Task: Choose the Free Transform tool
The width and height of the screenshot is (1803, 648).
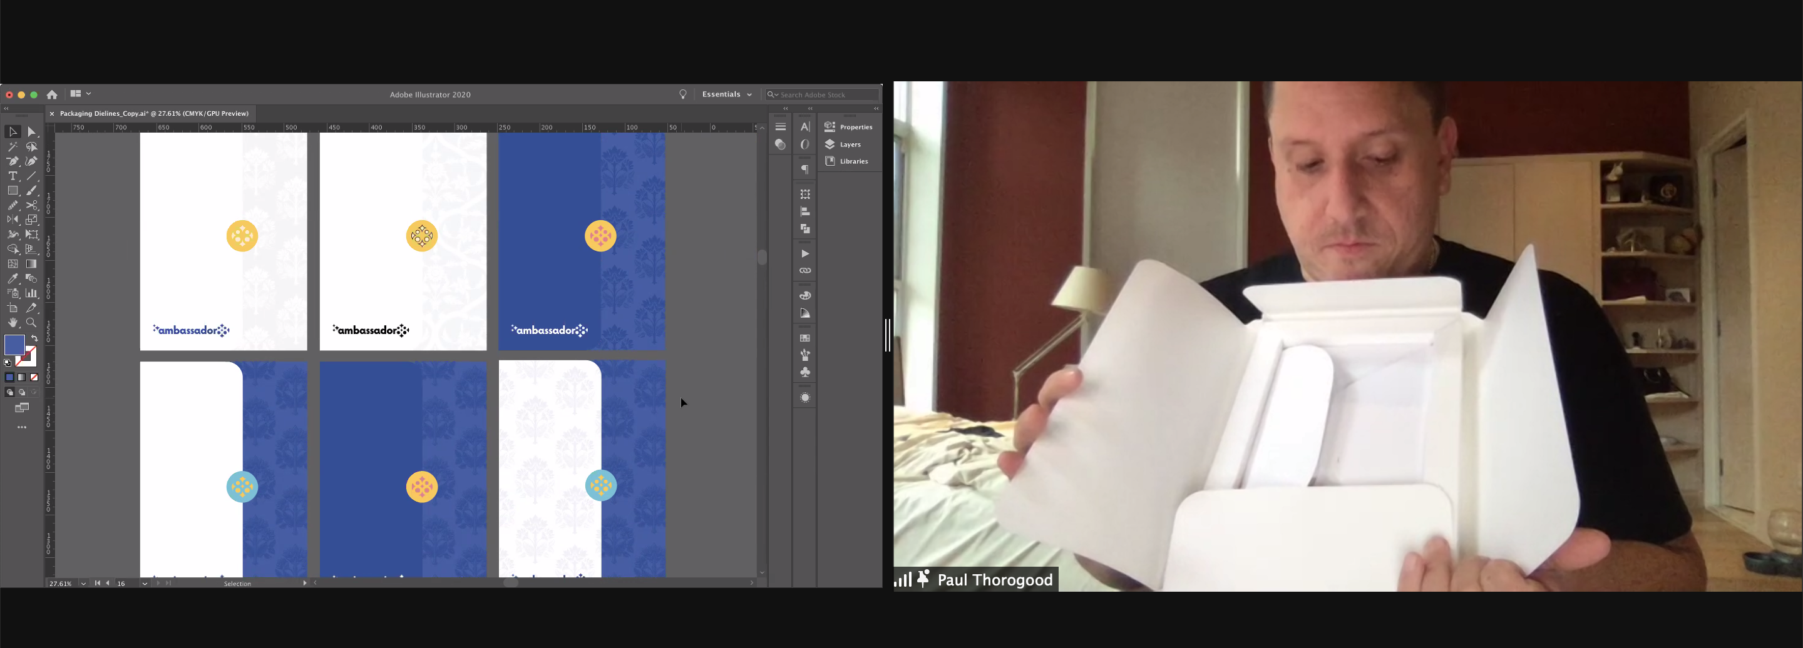Action: 31,234
